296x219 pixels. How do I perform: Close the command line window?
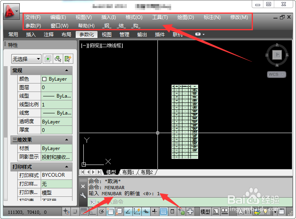click(x=83, y=186)
